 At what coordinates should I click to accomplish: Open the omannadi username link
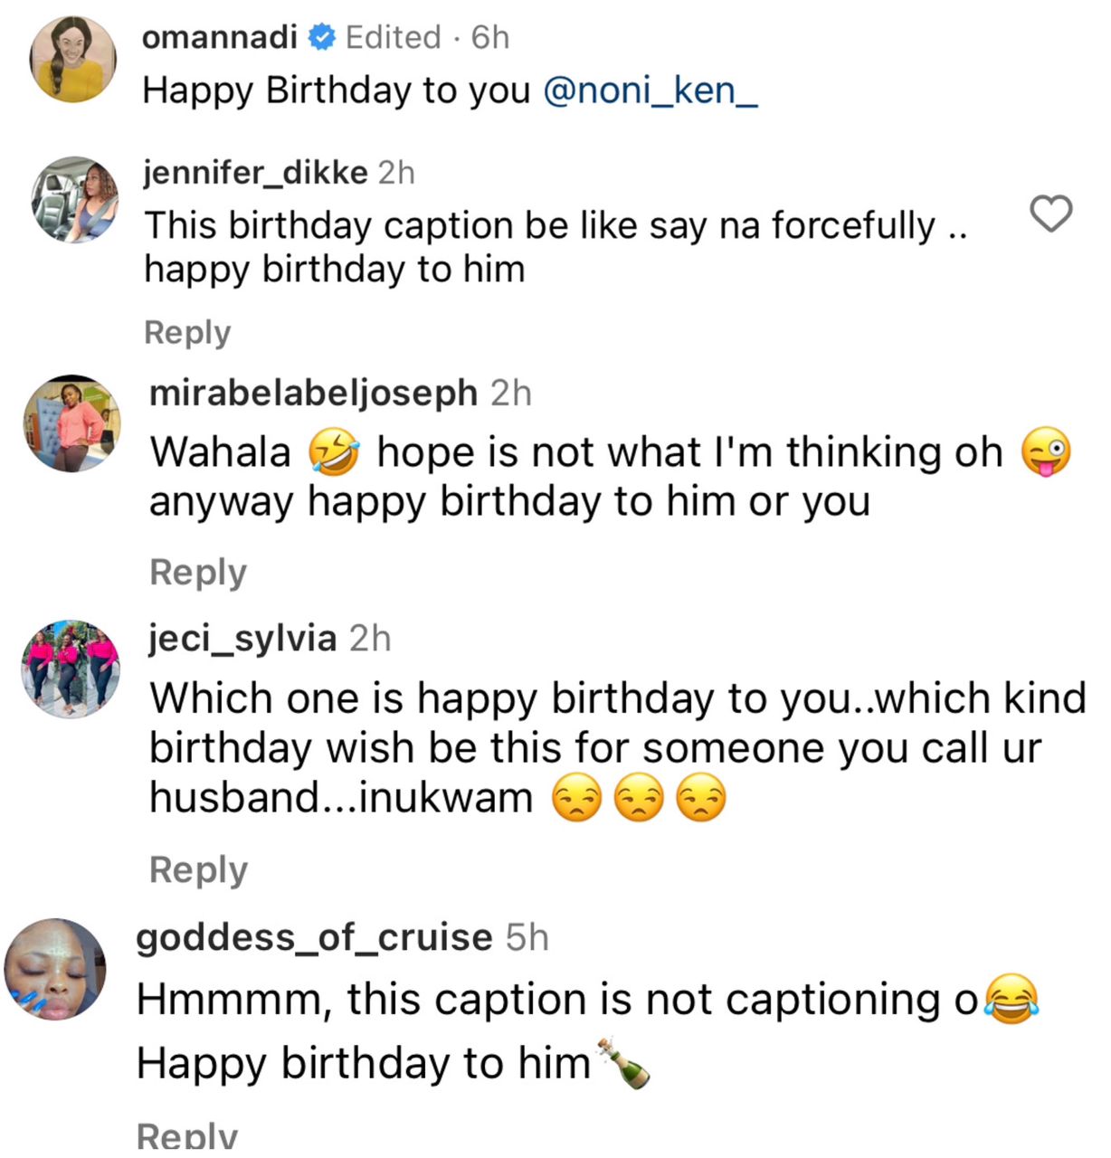coord(220,37)
